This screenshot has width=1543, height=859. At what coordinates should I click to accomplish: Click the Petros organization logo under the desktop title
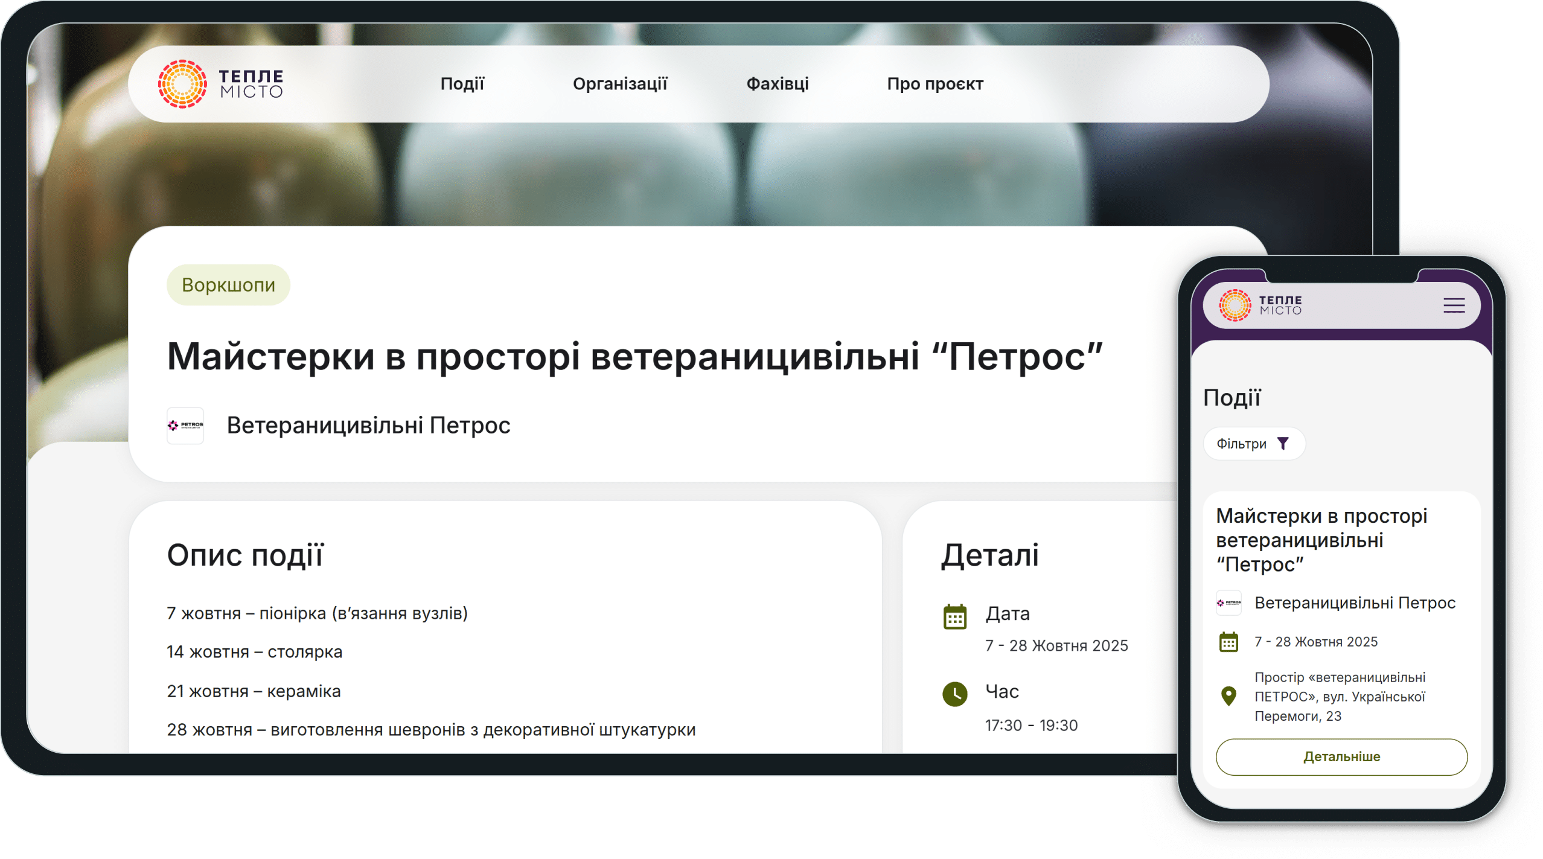pyautogui.click(x=185, y=426)
